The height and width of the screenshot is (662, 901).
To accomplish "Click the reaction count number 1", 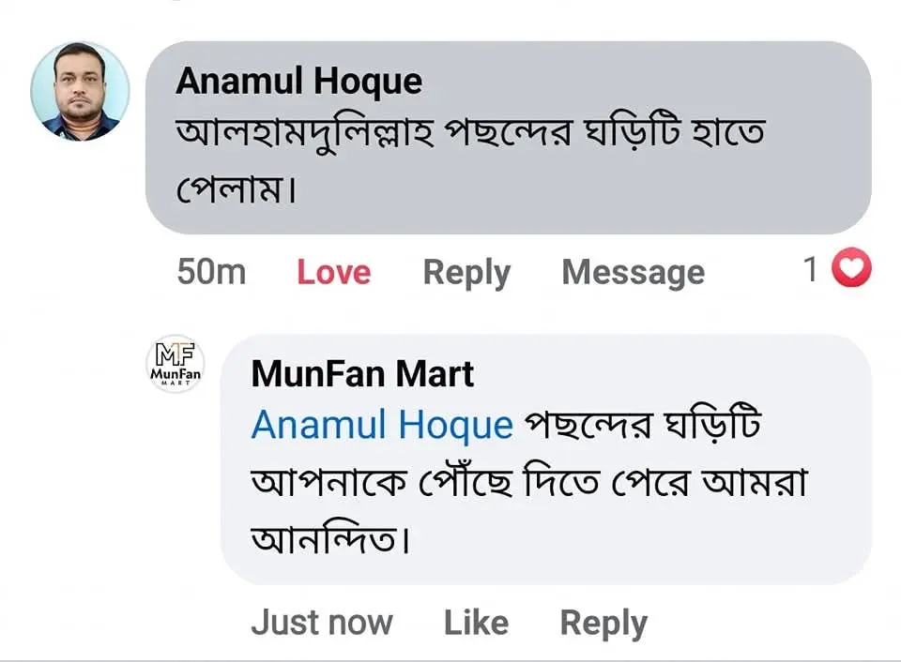I will click(811, 271).
